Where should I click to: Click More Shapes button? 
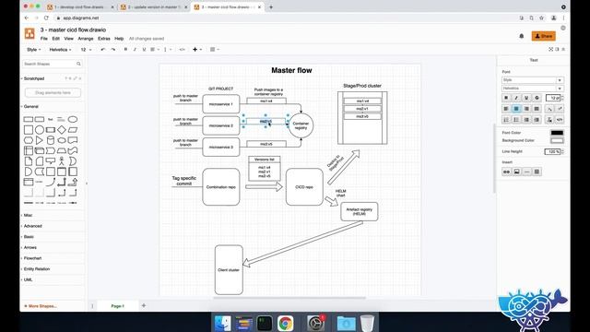(41, 306)
